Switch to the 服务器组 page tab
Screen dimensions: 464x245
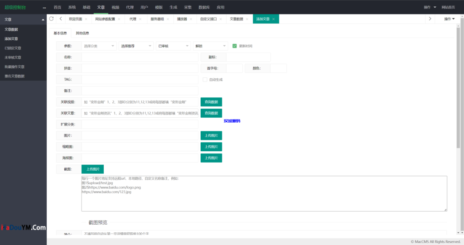click(157, 19)
